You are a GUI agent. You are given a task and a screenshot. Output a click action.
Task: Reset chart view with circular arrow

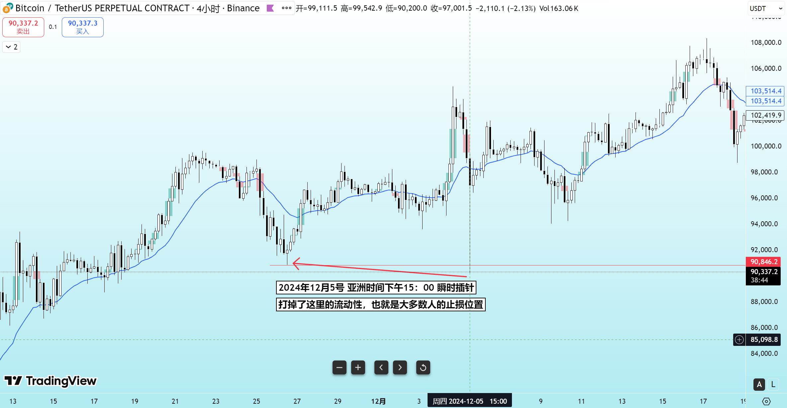(423, 367)
